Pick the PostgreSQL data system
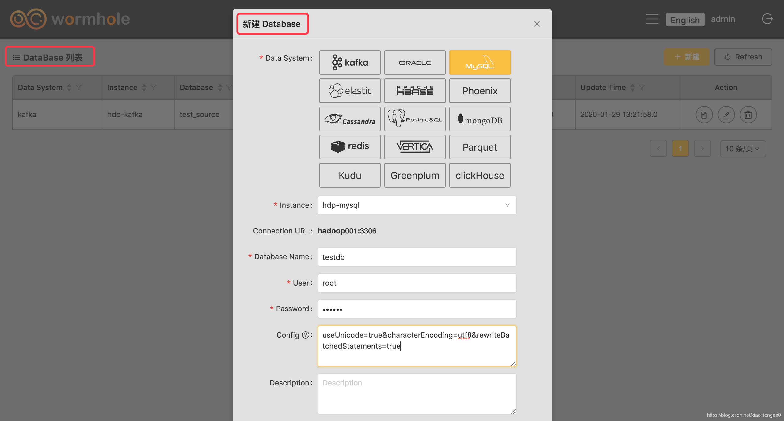This screenshot has height=421, width=784. pyautogui.click(x=415, y=119)
